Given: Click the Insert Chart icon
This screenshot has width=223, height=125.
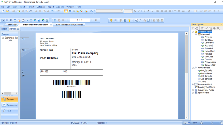Looking at the screenshot, I should point(39,20).
